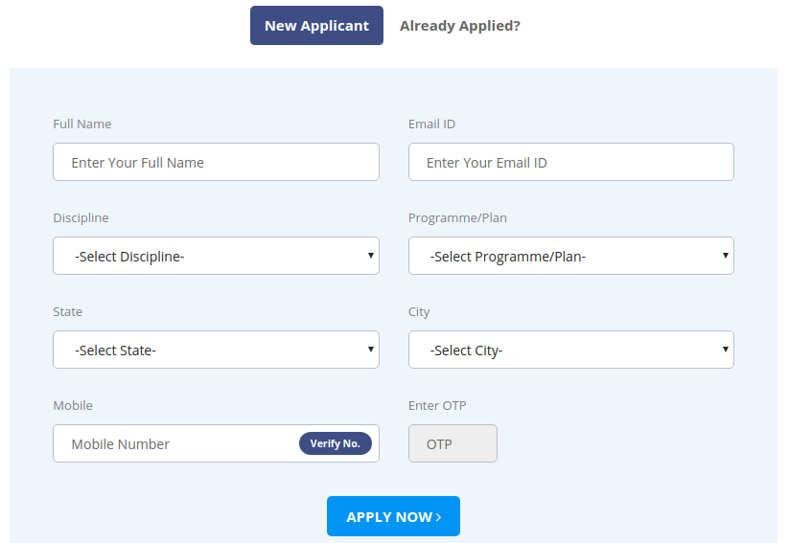Screen dimensions: 789x543
Task: Click the Mobile label text
Action: (x=73, y=405)
